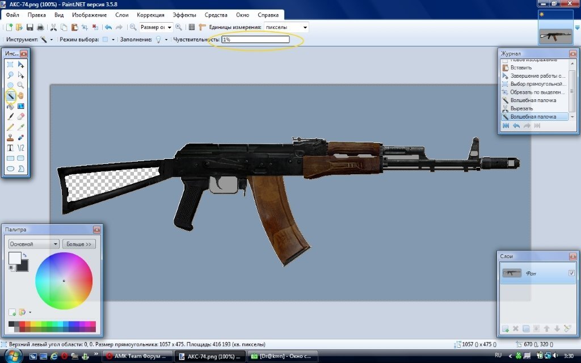
Task: Open the Единицы измерения units dropdown
Action: pyautogui.click(x=305, y=27)
